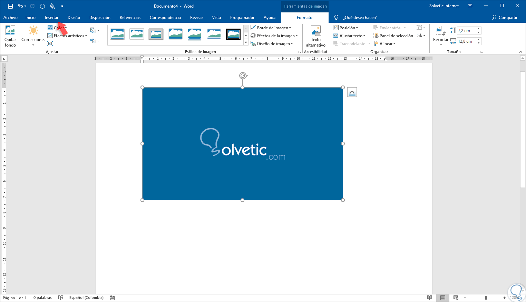Remove the picture background with Quitar fondo
This screenshot has width=526, height=302.
(10, 37)
